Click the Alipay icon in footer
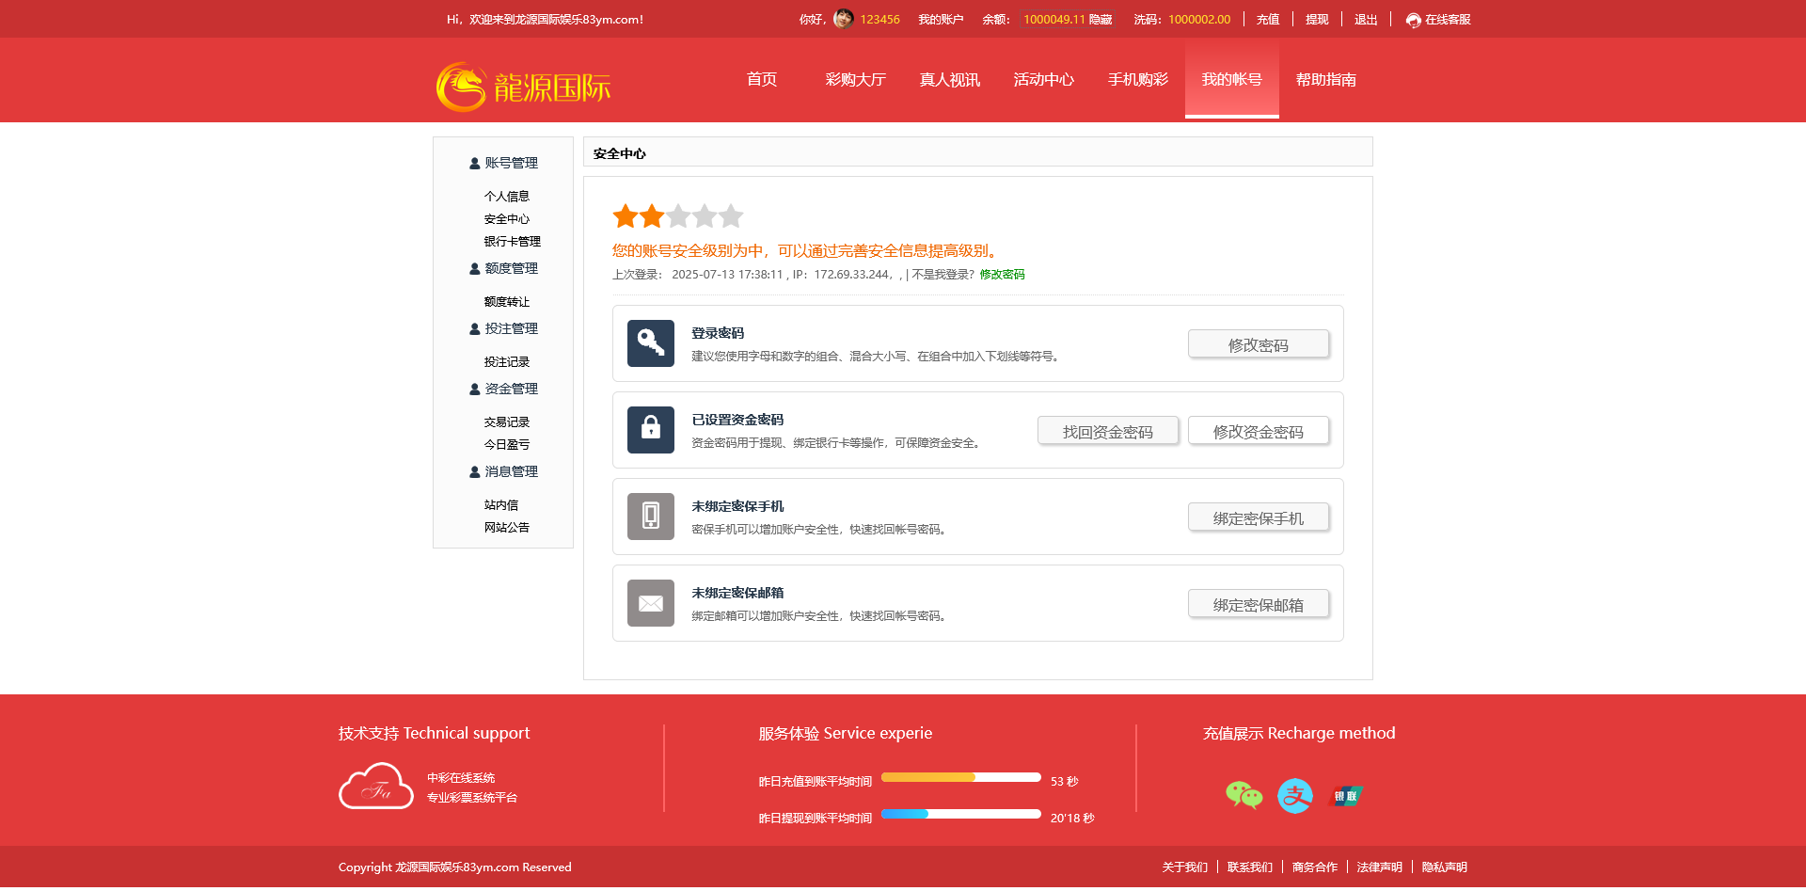 (1295, 796)
